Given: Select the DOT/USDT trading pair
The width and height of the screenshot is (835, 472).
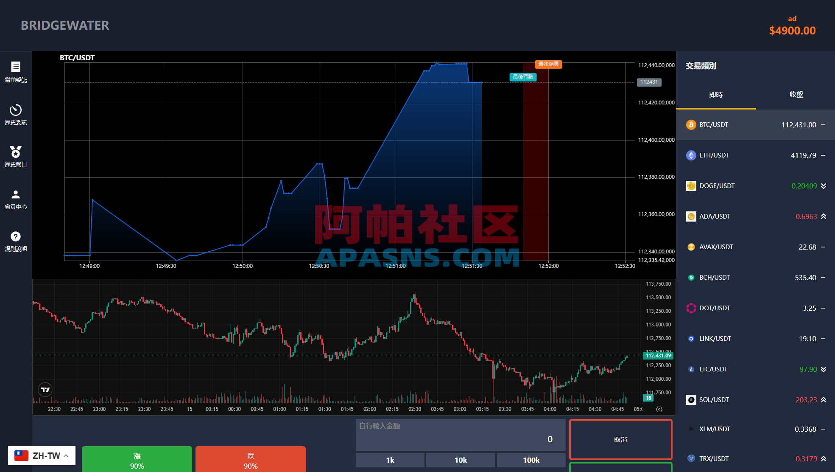Looking at the screenshot, I should (x=755, y=308).
